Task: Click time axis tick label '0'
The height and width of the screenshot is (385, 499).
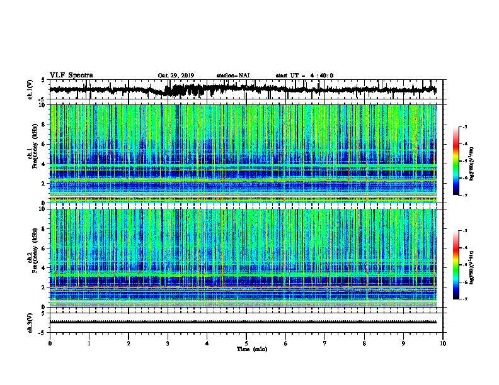Action: coord(50,343)
